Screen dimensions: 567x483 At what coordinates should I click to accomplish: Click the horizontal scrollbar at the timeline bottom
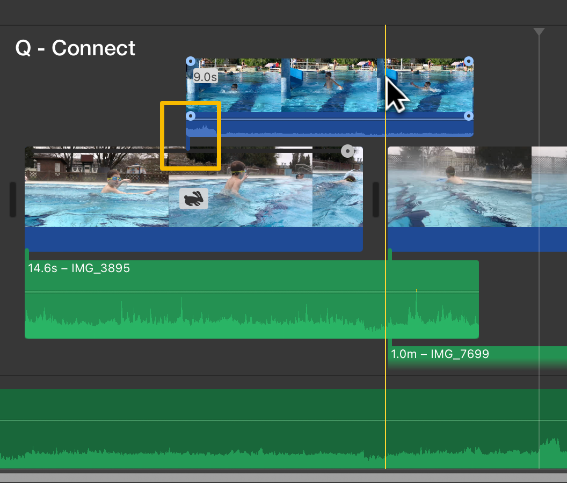coord(283,477)
